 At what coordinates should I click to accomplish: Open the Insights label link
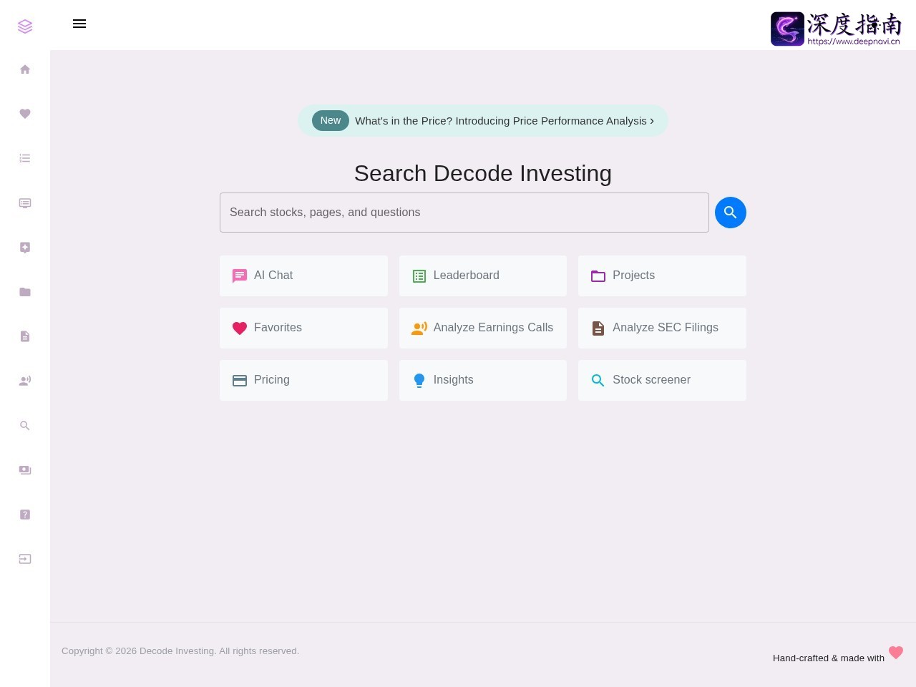(454, 380)
